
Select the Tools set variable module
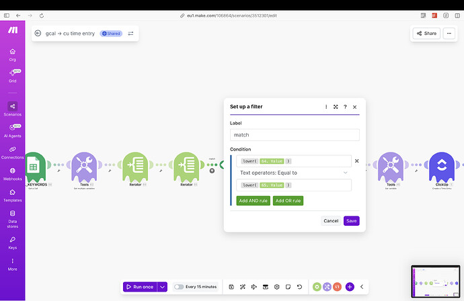(391, 167)
